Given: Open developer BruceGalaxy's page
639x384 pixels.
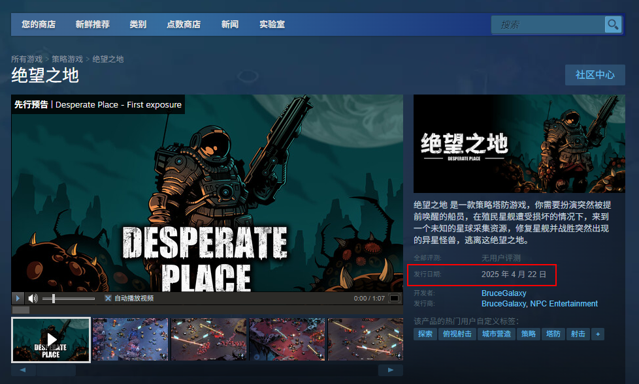Looking at the screenshot, I should (x=502, y=293).
